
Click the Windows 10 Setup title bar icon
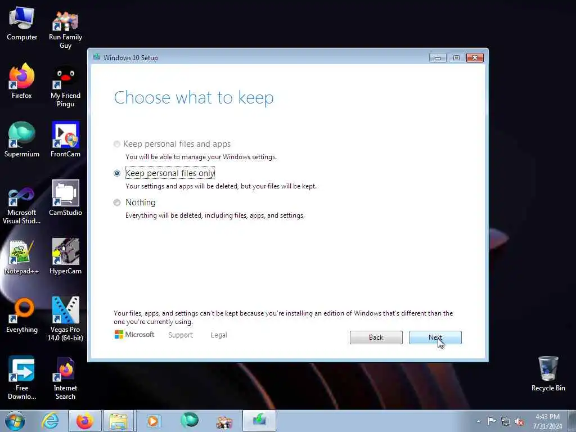(x=97, y=57)
